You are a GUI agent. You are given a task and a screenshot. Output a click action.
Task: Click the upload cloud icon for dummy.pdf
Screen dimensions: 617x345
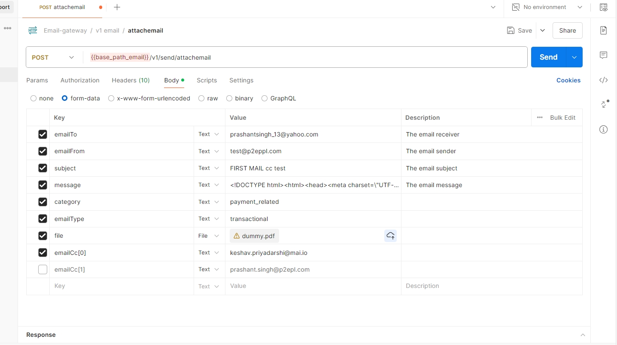point(390,236)
